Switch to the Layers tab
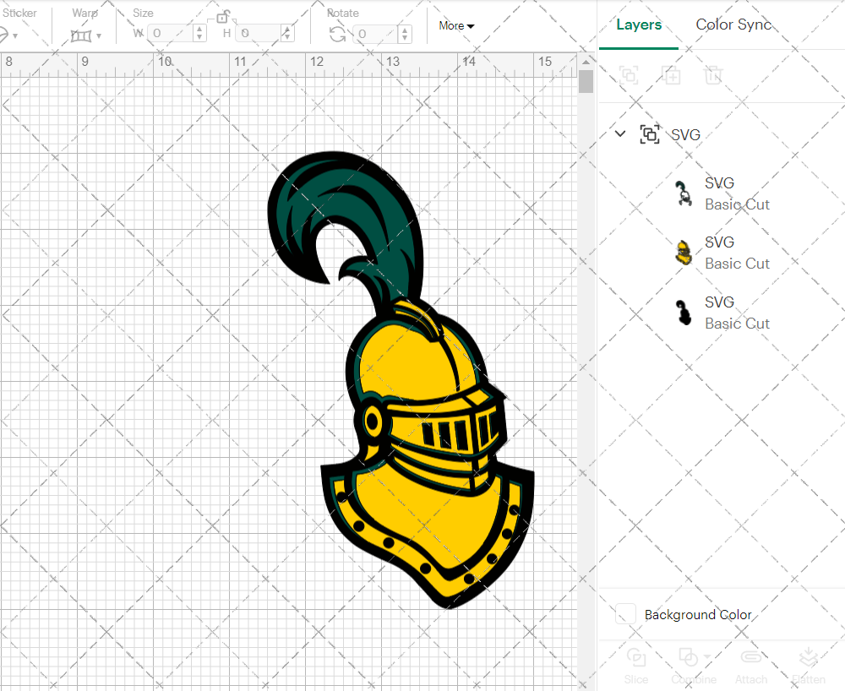The image size is (845, 691). 639,24
